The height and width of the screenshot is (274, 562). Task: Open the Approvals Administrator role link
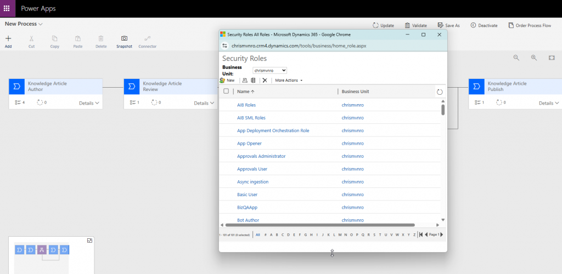tap(261, 156)
